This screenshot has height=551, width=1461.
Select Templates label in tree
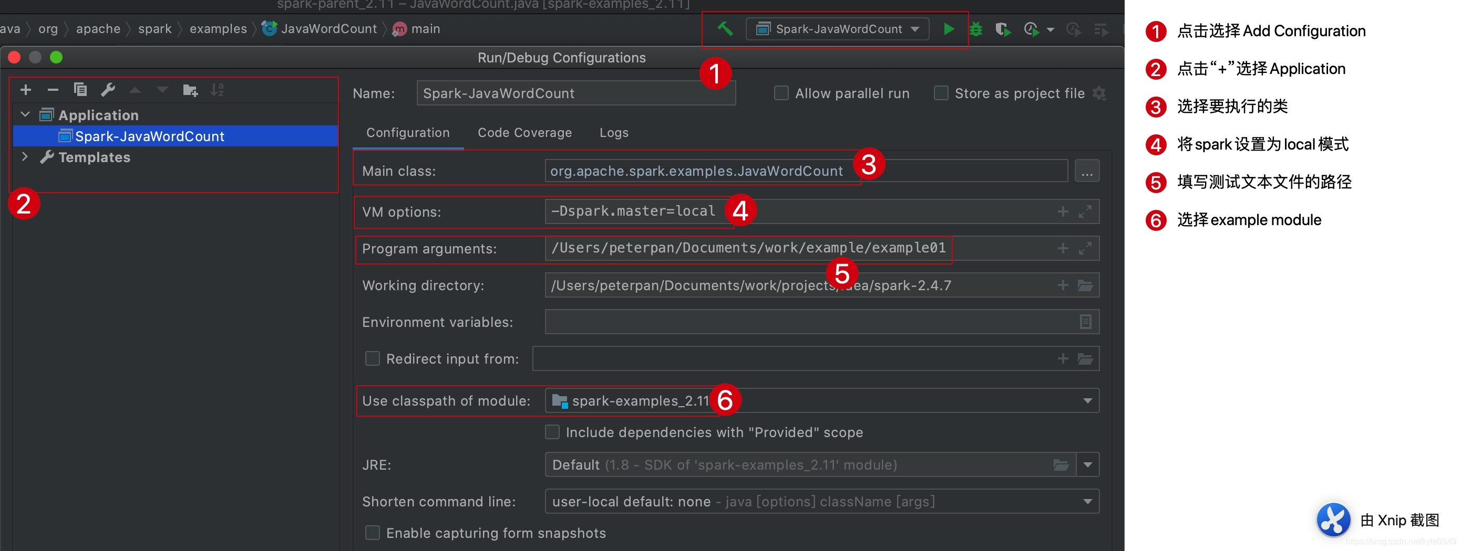coord(94,157)
